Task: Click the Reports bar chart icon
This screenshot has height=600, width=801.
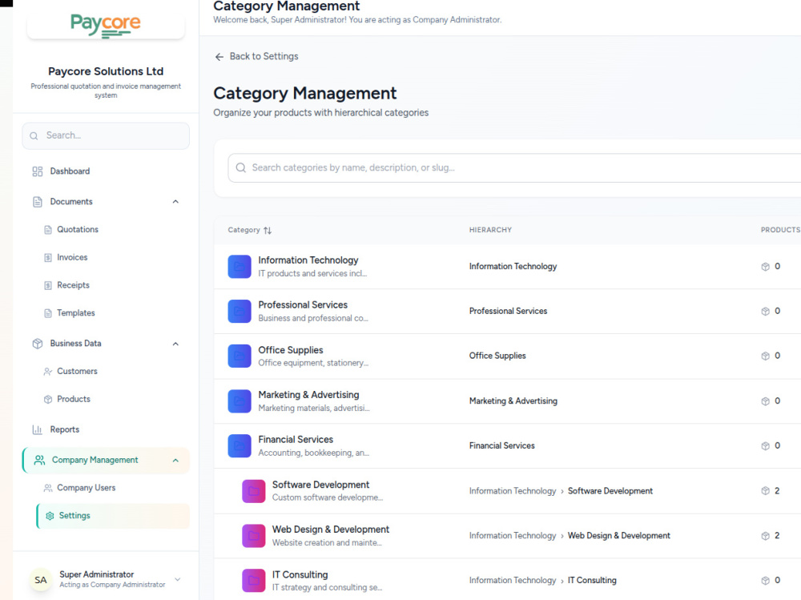Action: click(38, 430)
